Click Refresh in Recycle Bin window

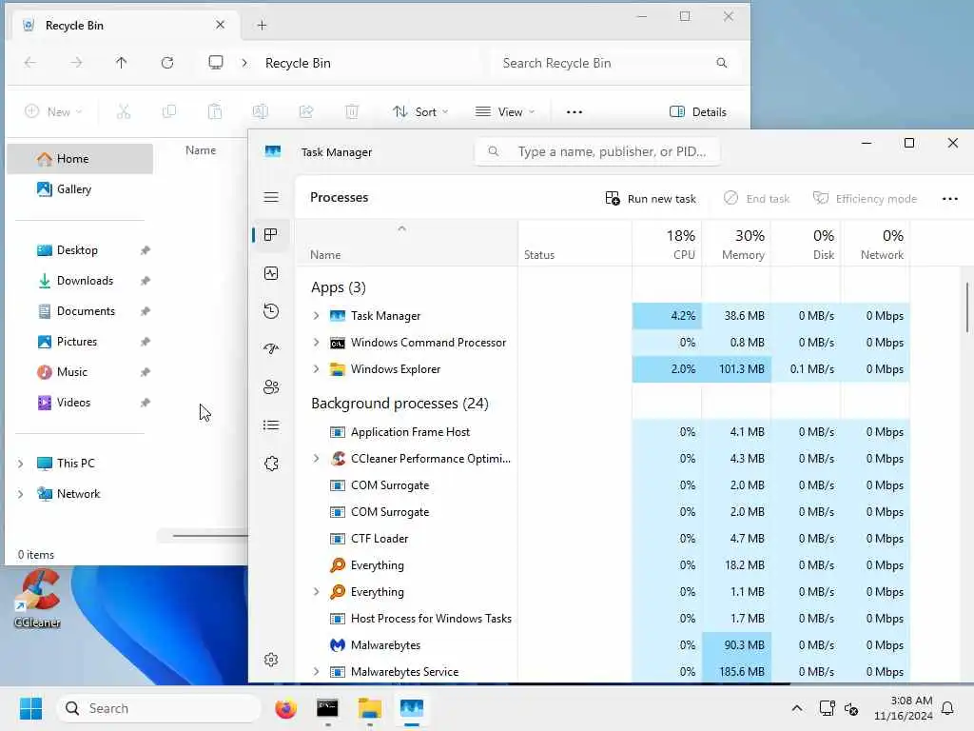pos(167,63)
